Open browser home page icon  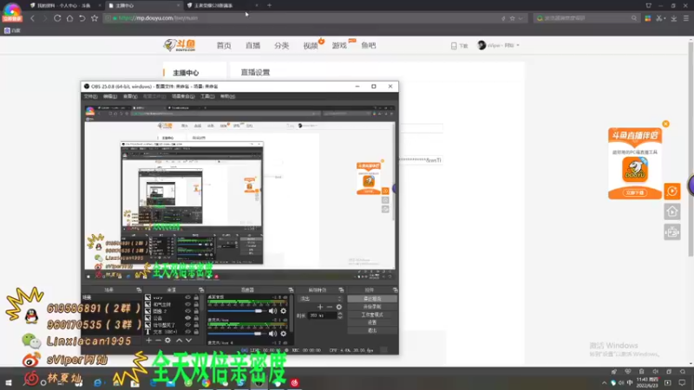tap(69, 18)
